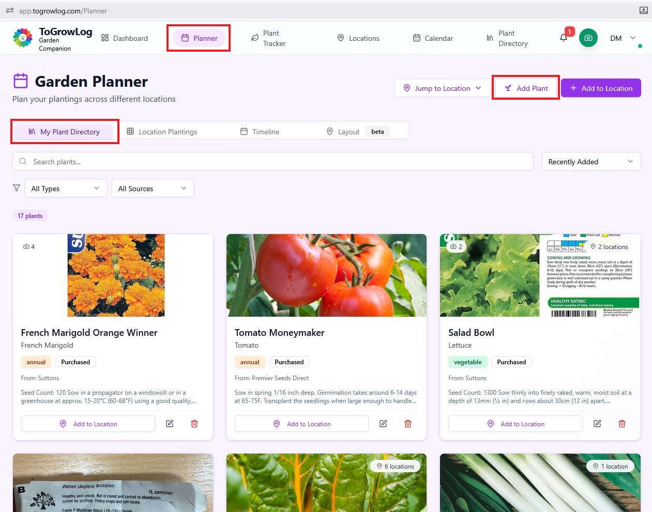
Task: Open the DM account menu chevron
Action: coord(632,38)
